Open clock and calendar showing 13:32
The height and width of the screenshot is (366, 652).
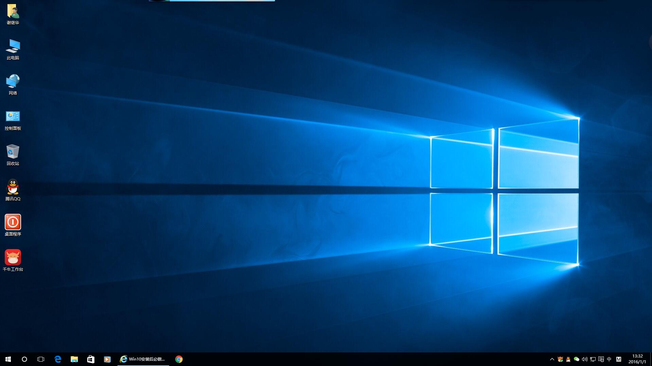pyautogui.click(x=637, y=359)
